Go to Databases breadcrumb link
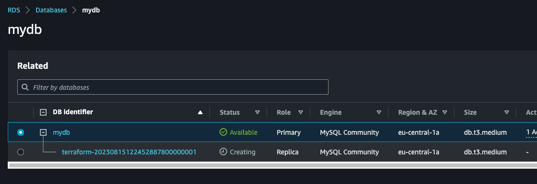Screen dimensions: 537x184 pyautogui.click(x=51, y=10)
